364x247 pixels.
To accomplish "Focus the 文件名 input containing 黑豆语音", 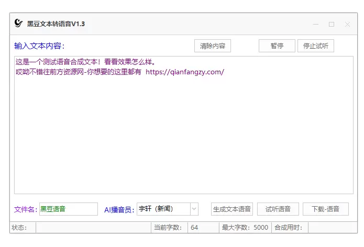I will click(69, 209).
